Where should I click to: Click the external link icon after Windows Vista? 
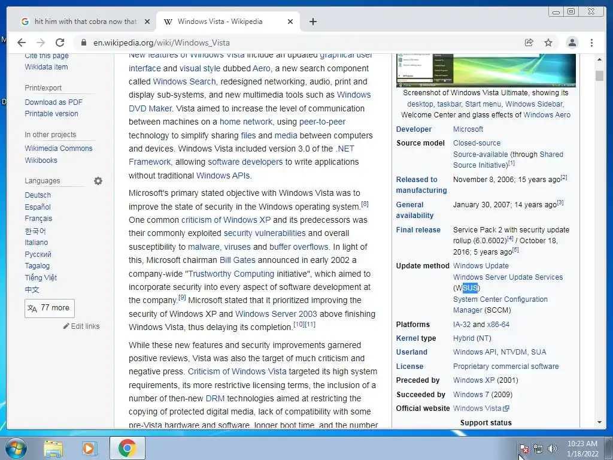[x=506, y=408]
